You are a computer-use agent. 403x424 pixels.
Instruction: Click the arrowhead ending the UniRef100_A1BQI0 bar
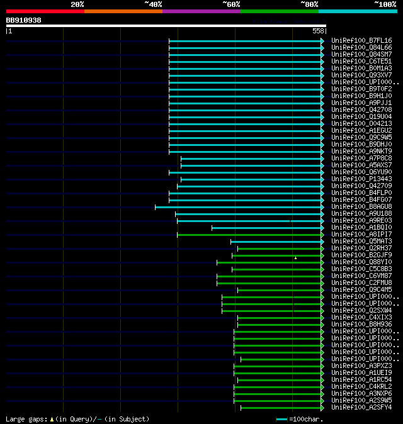pos(322,228)
